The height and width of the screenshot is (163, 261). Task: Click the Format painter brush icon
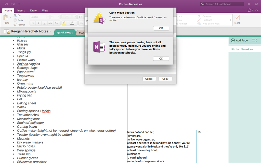tap(15, 25)
